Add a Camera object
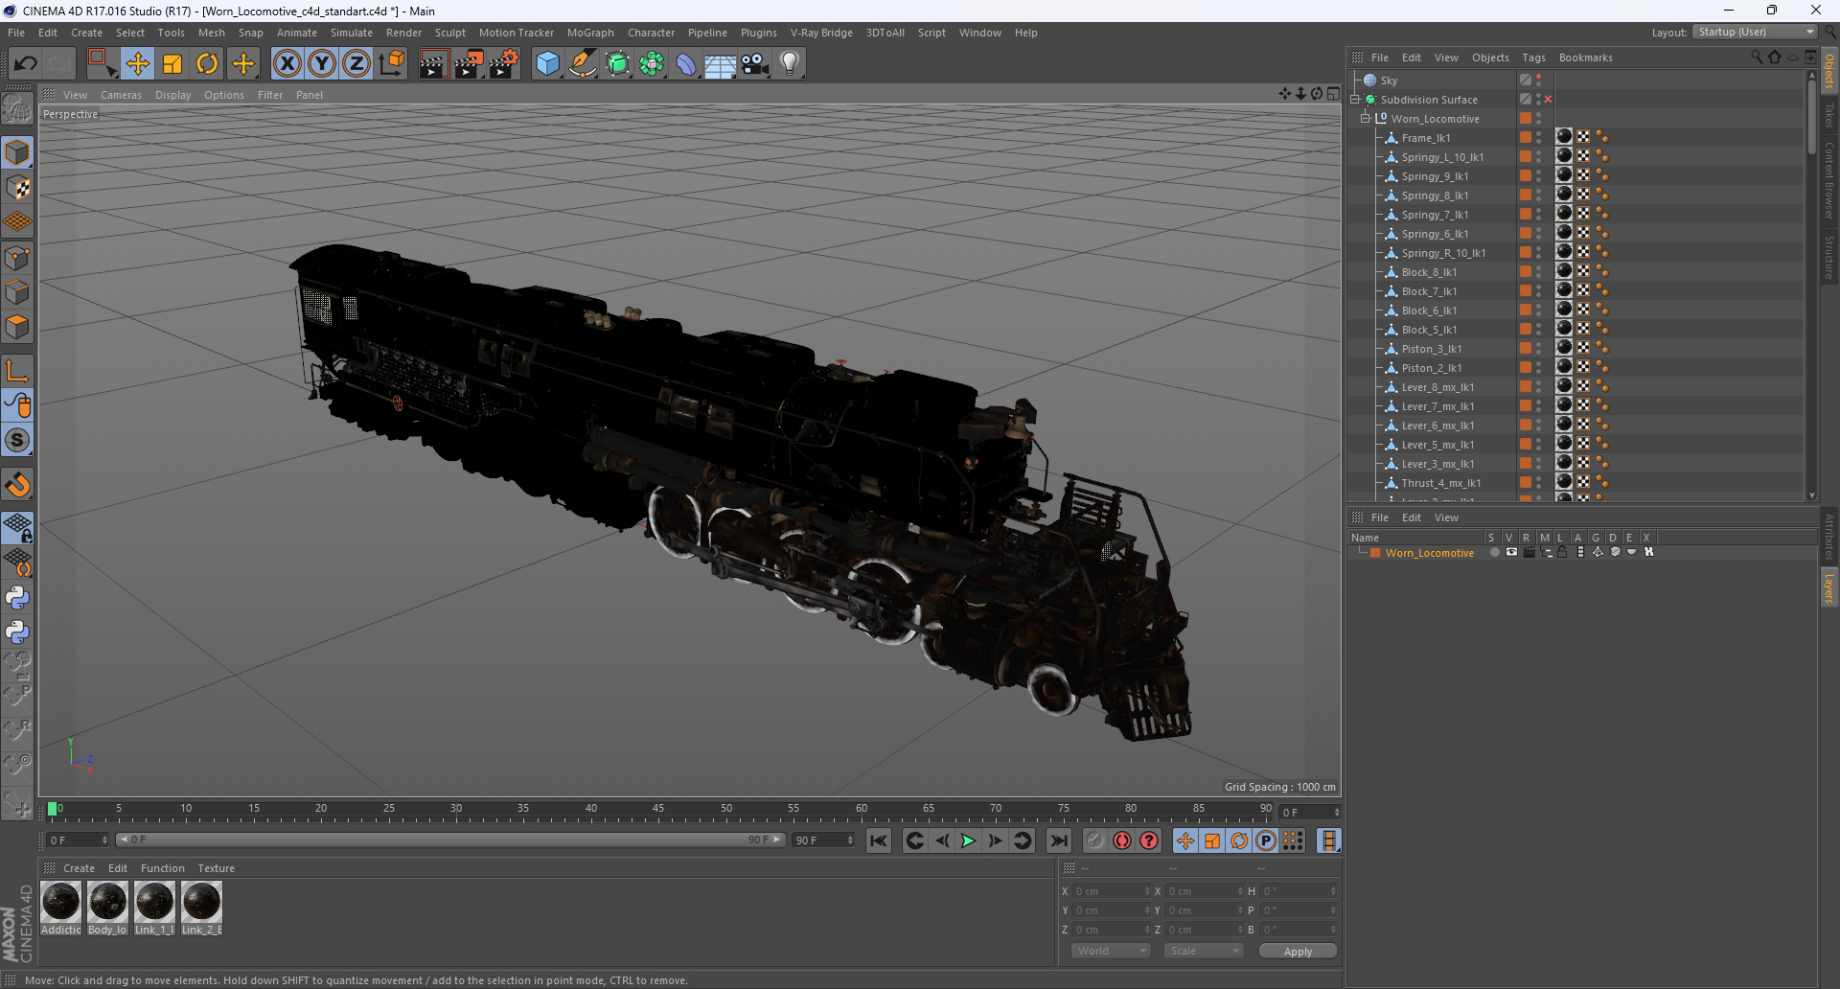Image resolution: width=1840 pixels, height=989 pixels. 755,64
